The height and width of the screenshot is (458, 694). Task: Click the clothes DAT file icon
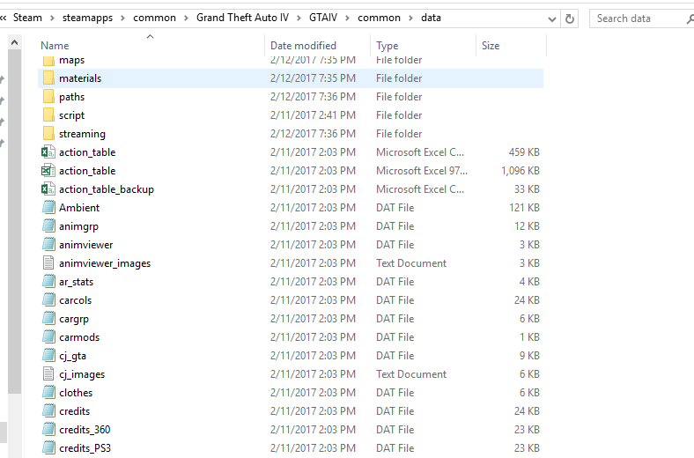tap(48, 393)
